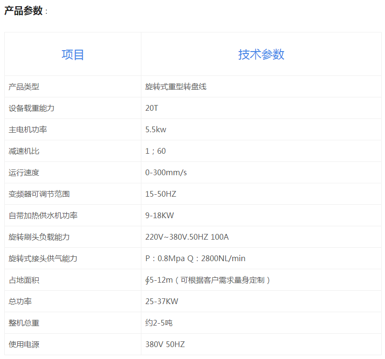Click the 9-18KW heater power value
Image resolution: width=385 pixels, height=359 pixels.
pyautogui.click(x=160, y=216)
